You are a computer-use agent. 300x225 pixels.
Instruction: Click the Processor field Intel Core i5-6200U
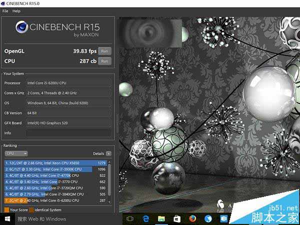[x=68, y=83]
